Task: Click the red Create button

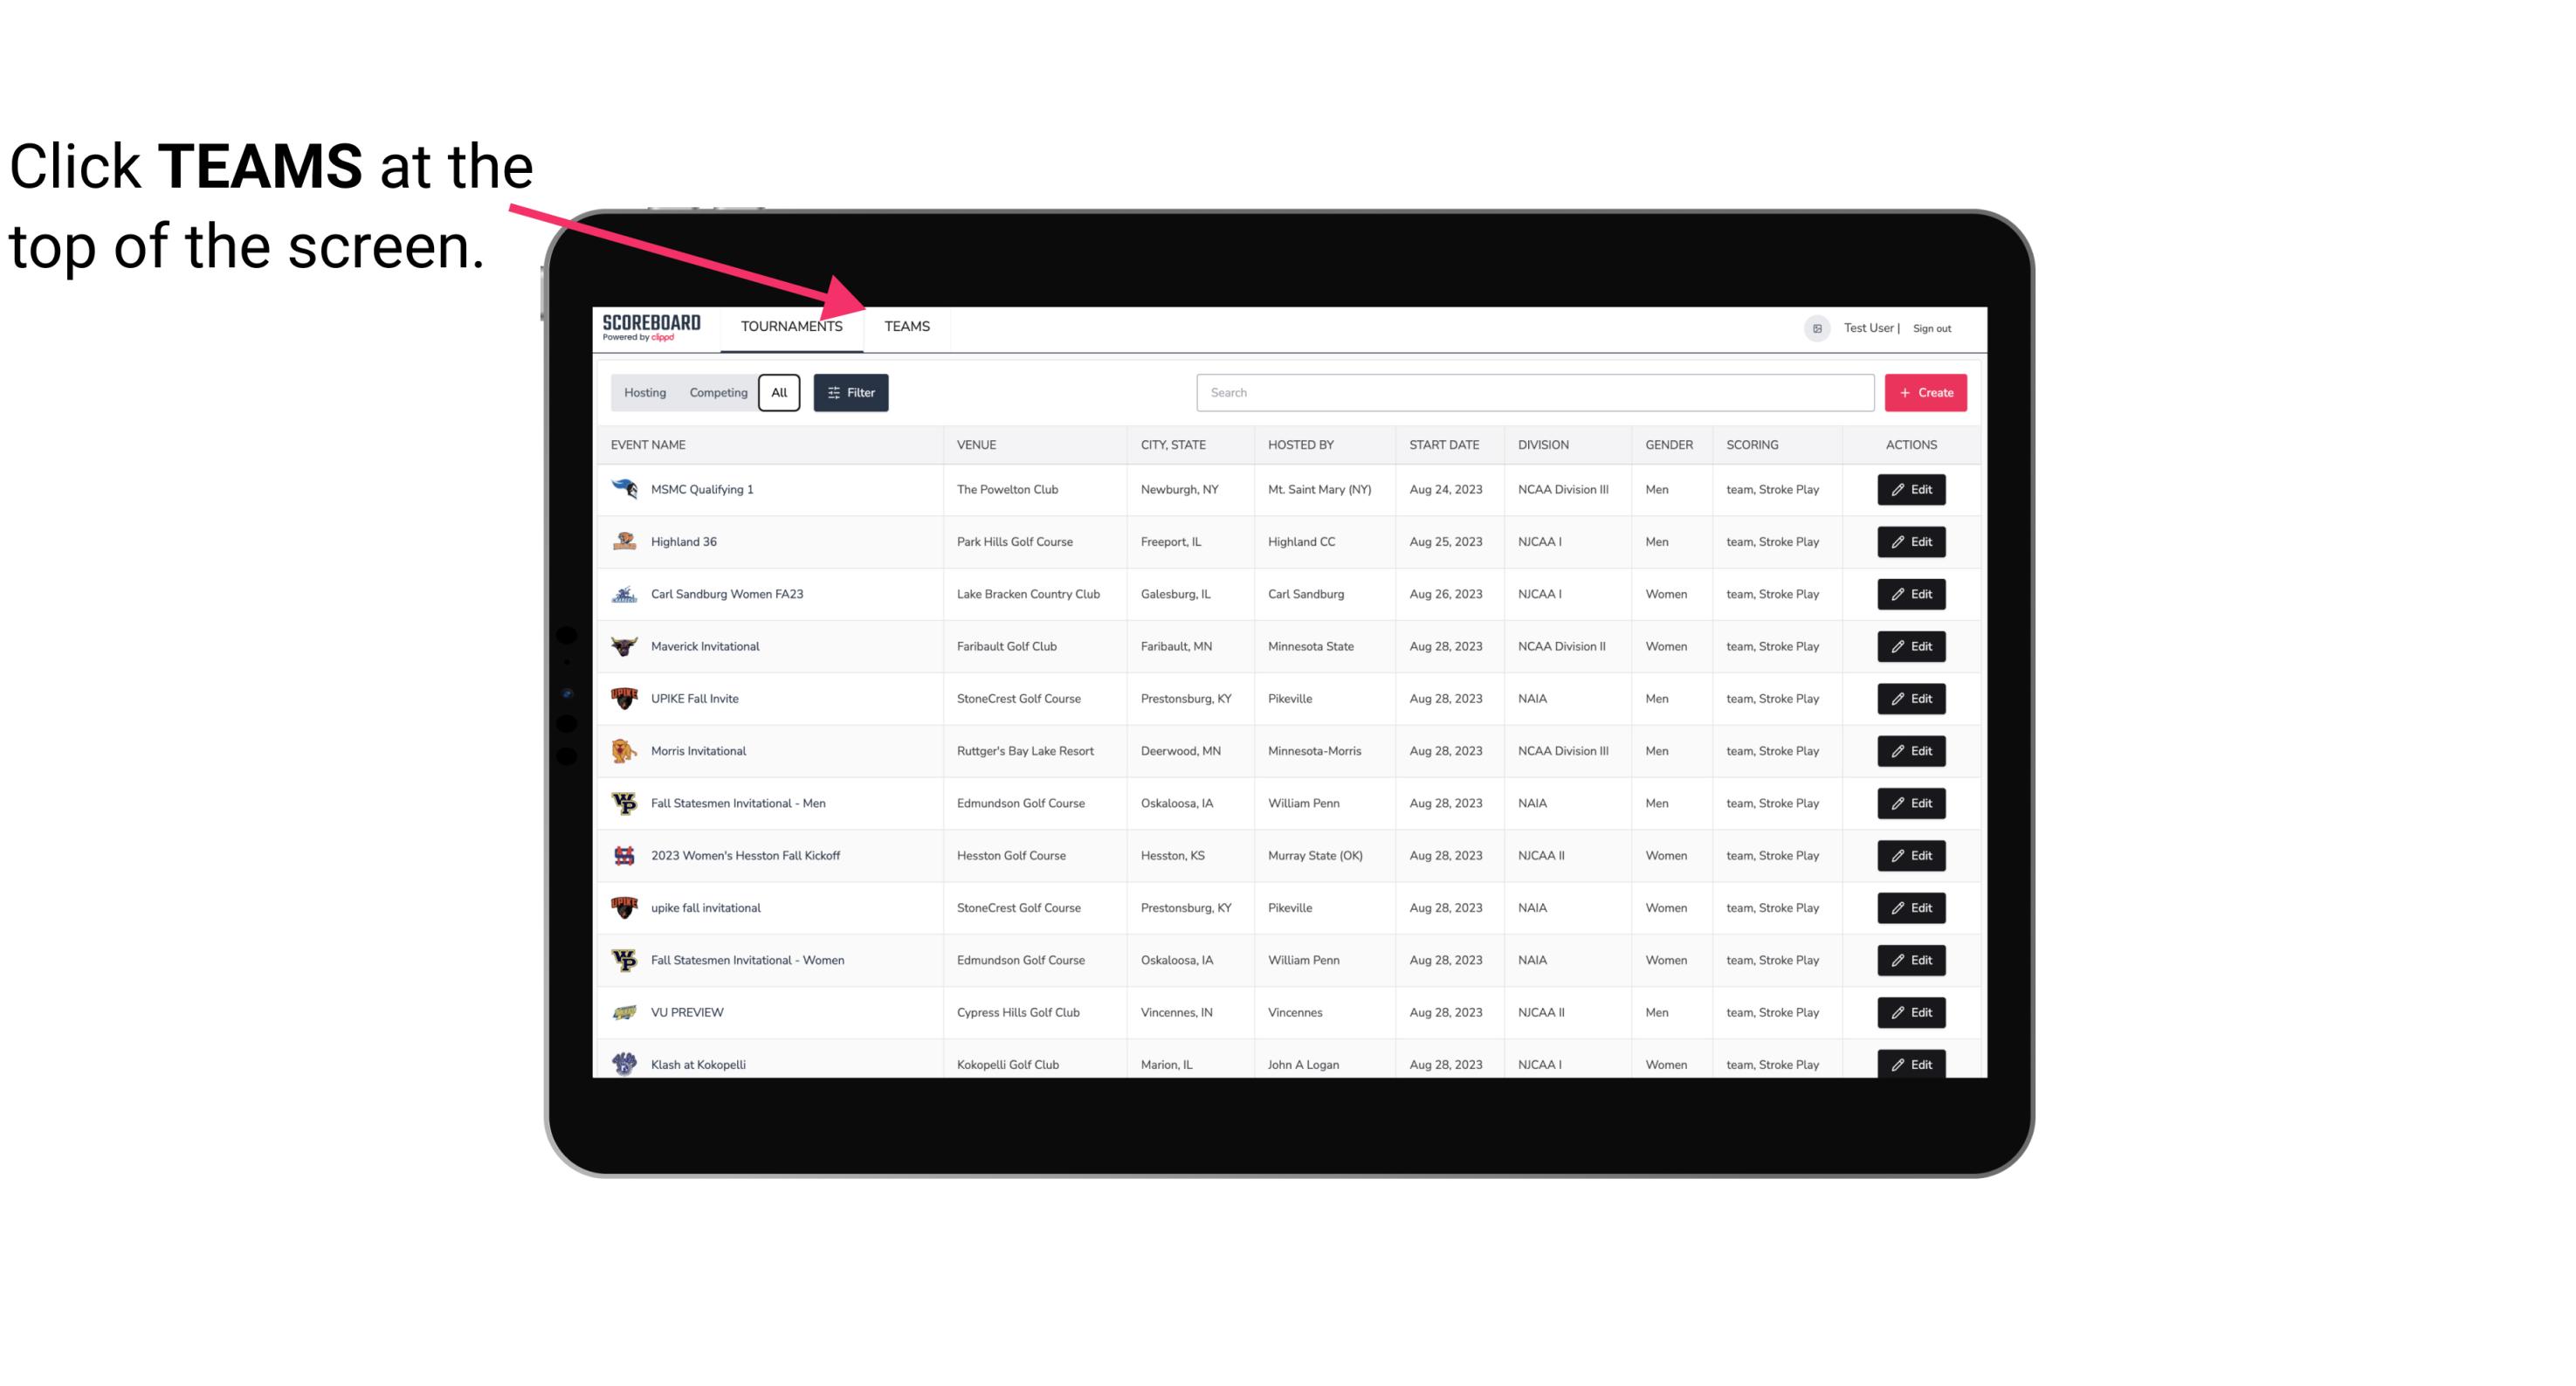Action: [x=1926, y=391]
